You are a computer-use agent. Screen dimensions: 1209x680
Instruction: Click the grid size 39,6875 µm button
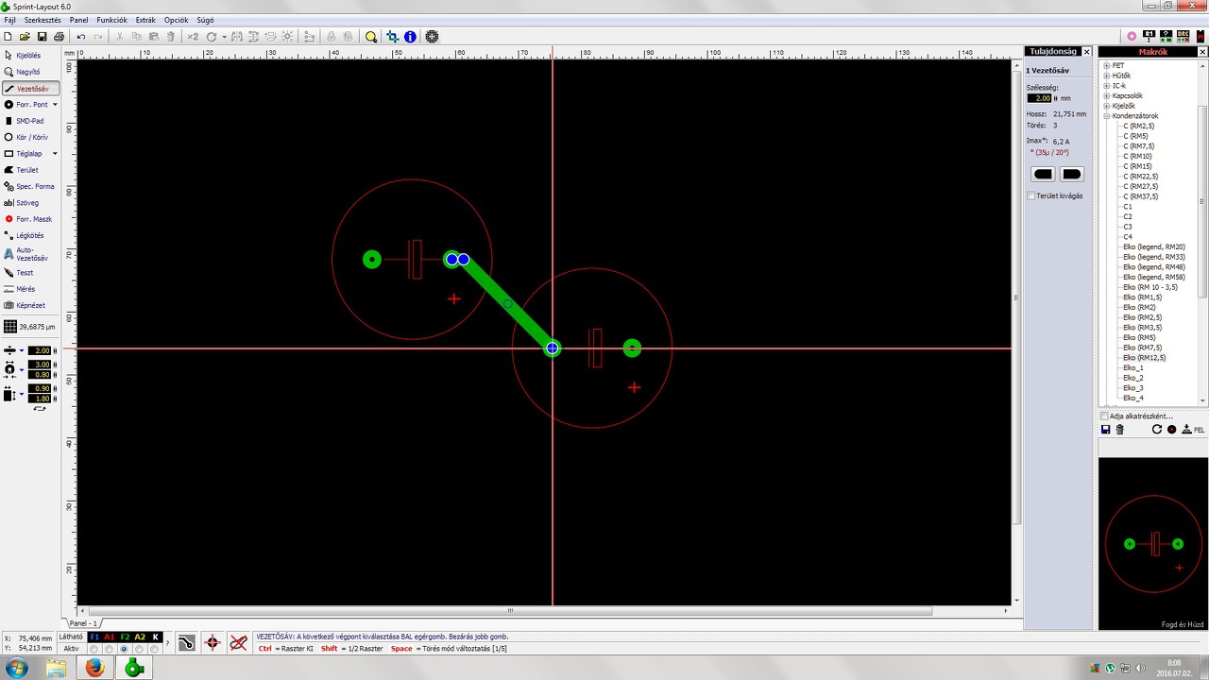pyautogui.click(x=29, y=327)
